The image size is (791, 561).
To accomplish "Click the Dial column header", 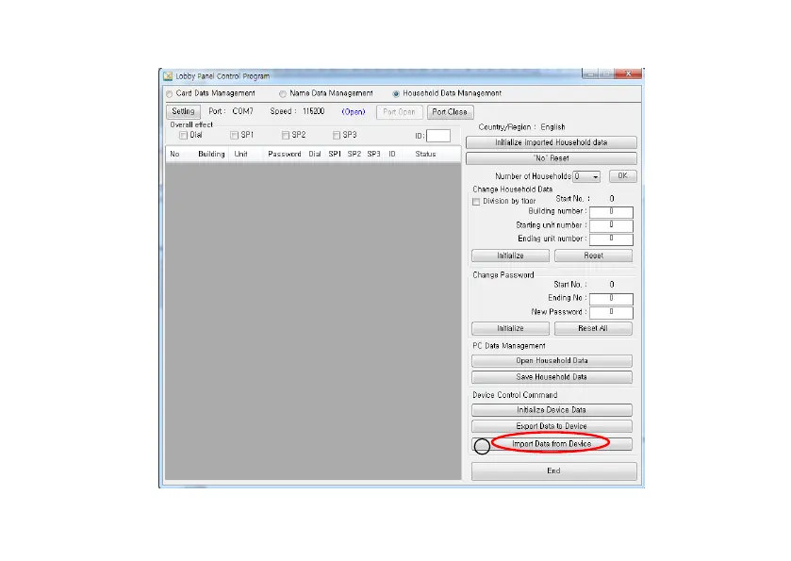I will coord(315,154).
